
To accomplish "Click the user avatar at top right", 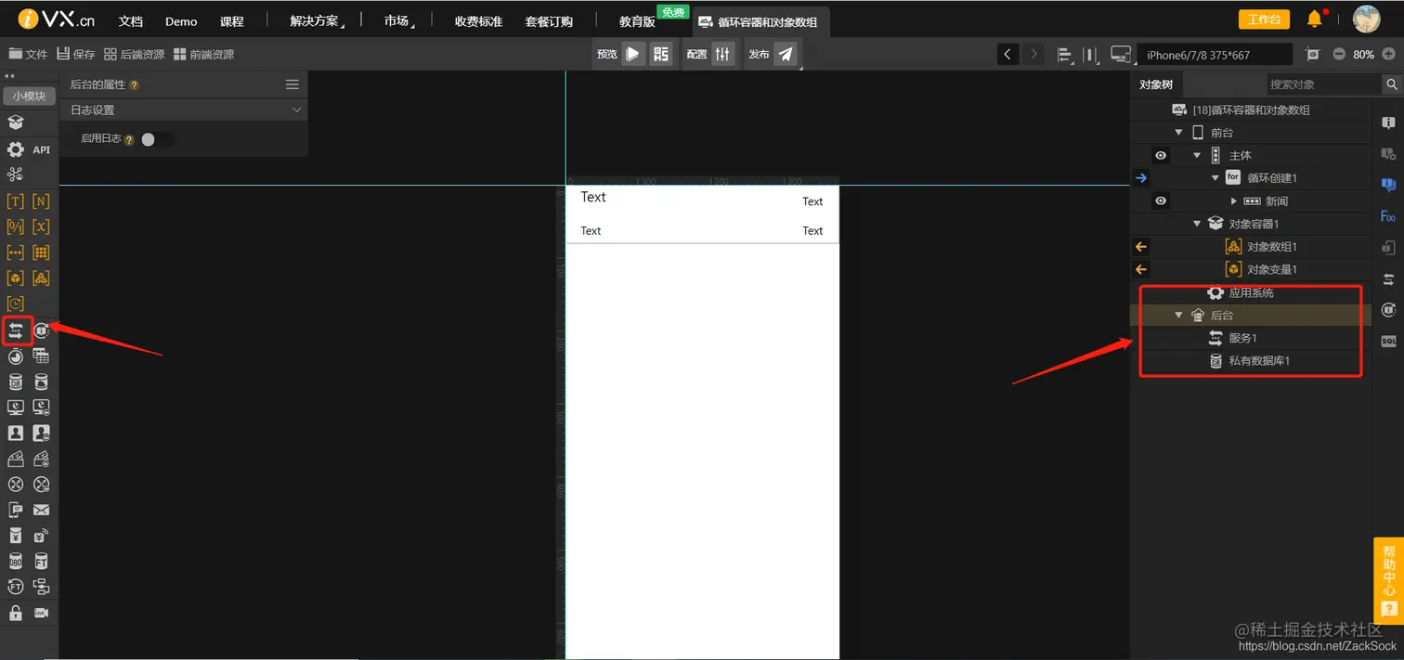I will [x=1366, y=19].
